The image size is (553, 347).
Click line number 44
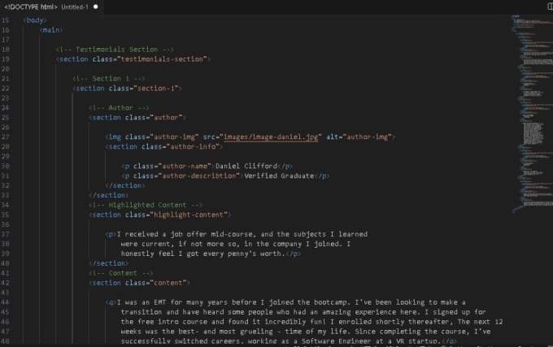(x=6, y=302)
